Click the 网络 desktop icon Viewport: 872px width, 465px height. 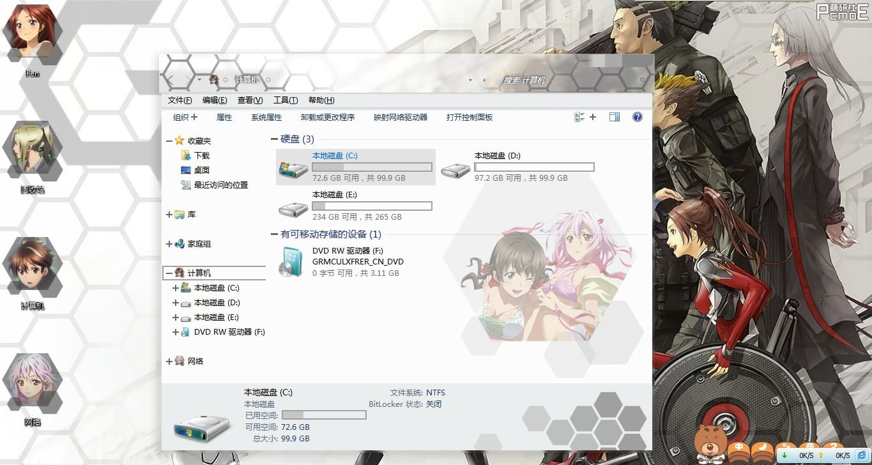32,380
